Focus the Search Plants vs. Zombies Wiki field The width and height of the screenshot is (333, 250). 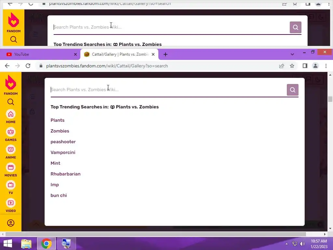point(168,90)
